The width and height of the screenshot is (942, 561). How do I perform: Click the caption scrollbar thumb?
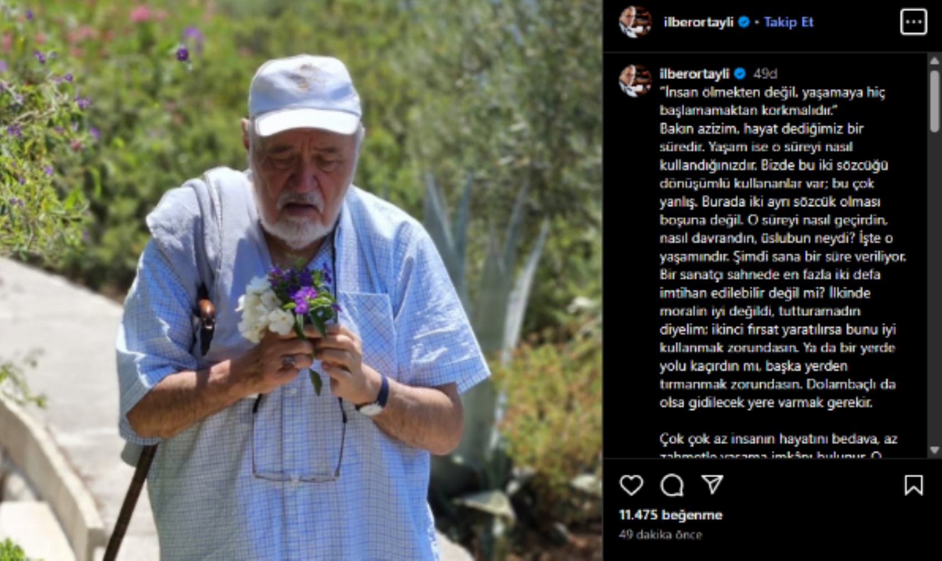click(x=934, y=101)
